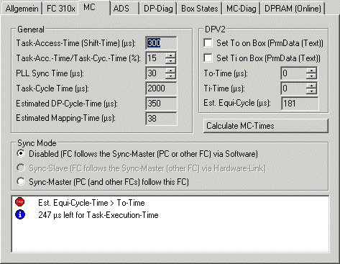Enable Set To on Box checkbox
340x264 pixels.
pyautogui.click(x=208, y=43)
